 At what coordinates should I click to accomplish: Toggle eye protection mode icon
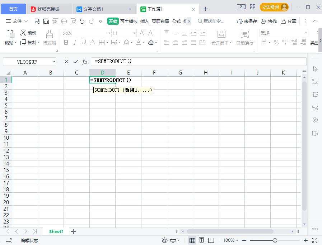(x=165, y=240)
